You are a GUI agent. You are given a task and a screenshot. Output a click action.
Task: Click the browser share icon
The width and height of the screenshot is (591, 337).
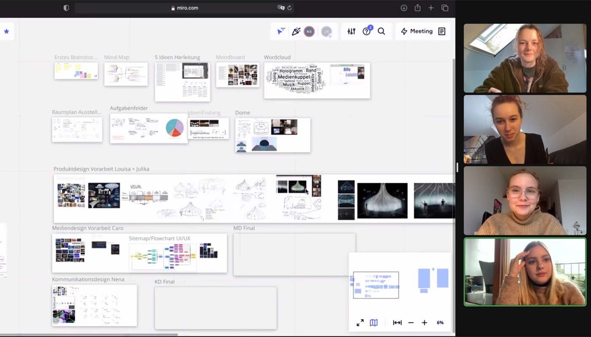click(417, 8)
